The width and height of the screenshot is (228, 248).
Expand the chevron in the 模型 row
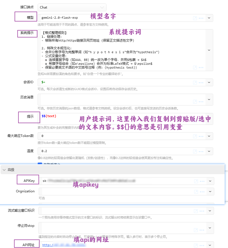point(209,18)
